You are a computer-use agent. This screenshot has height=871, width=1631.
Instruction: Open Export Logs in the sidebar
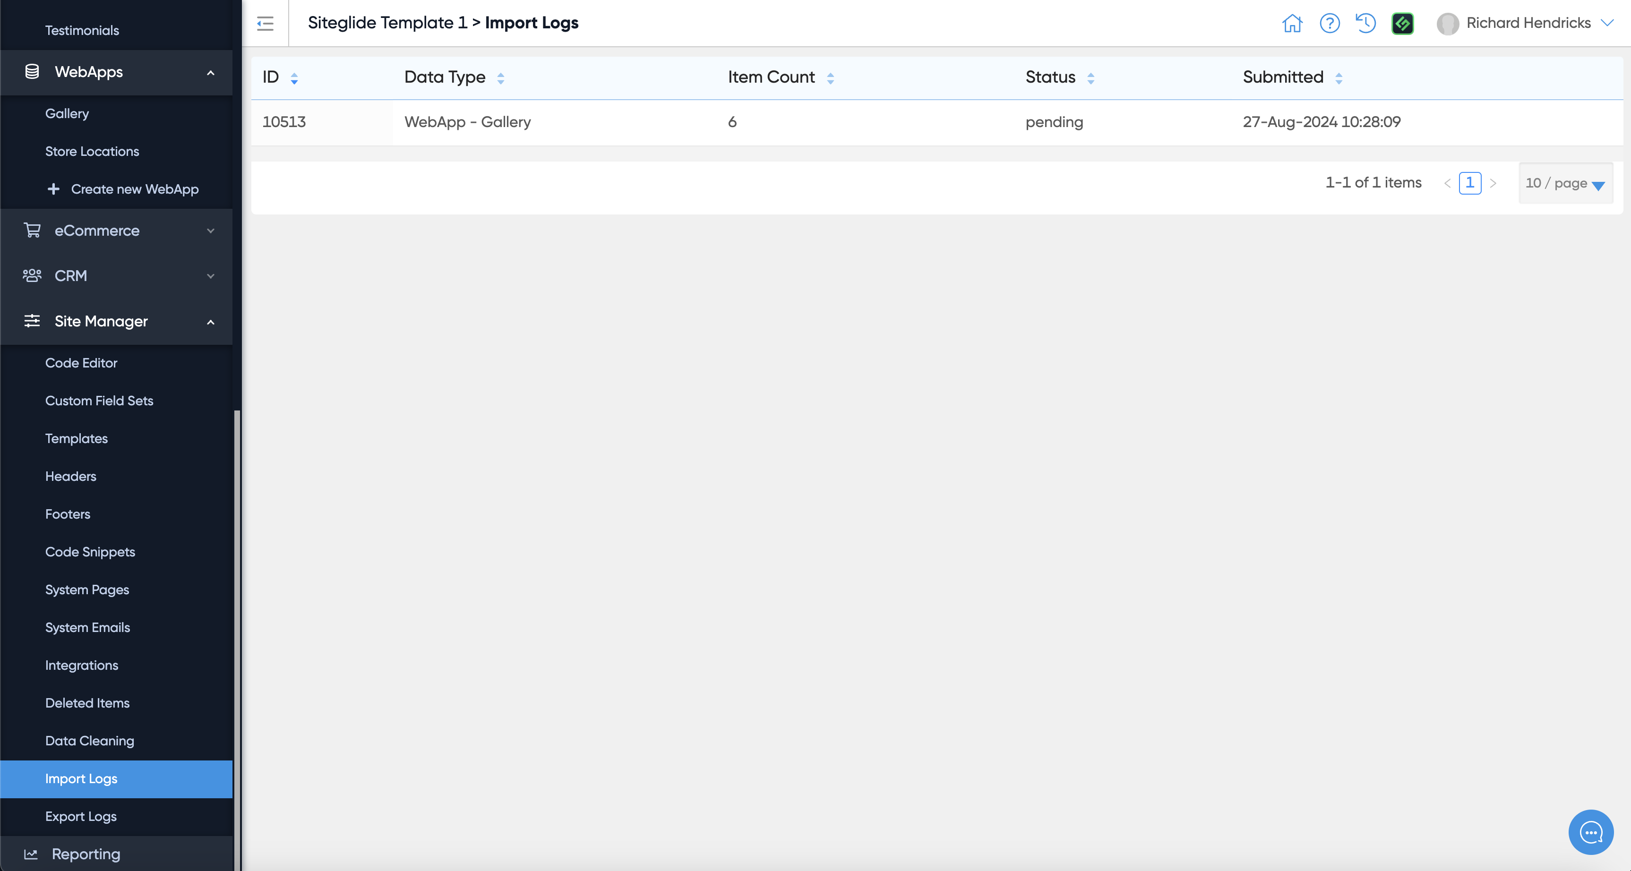[81, 816]
